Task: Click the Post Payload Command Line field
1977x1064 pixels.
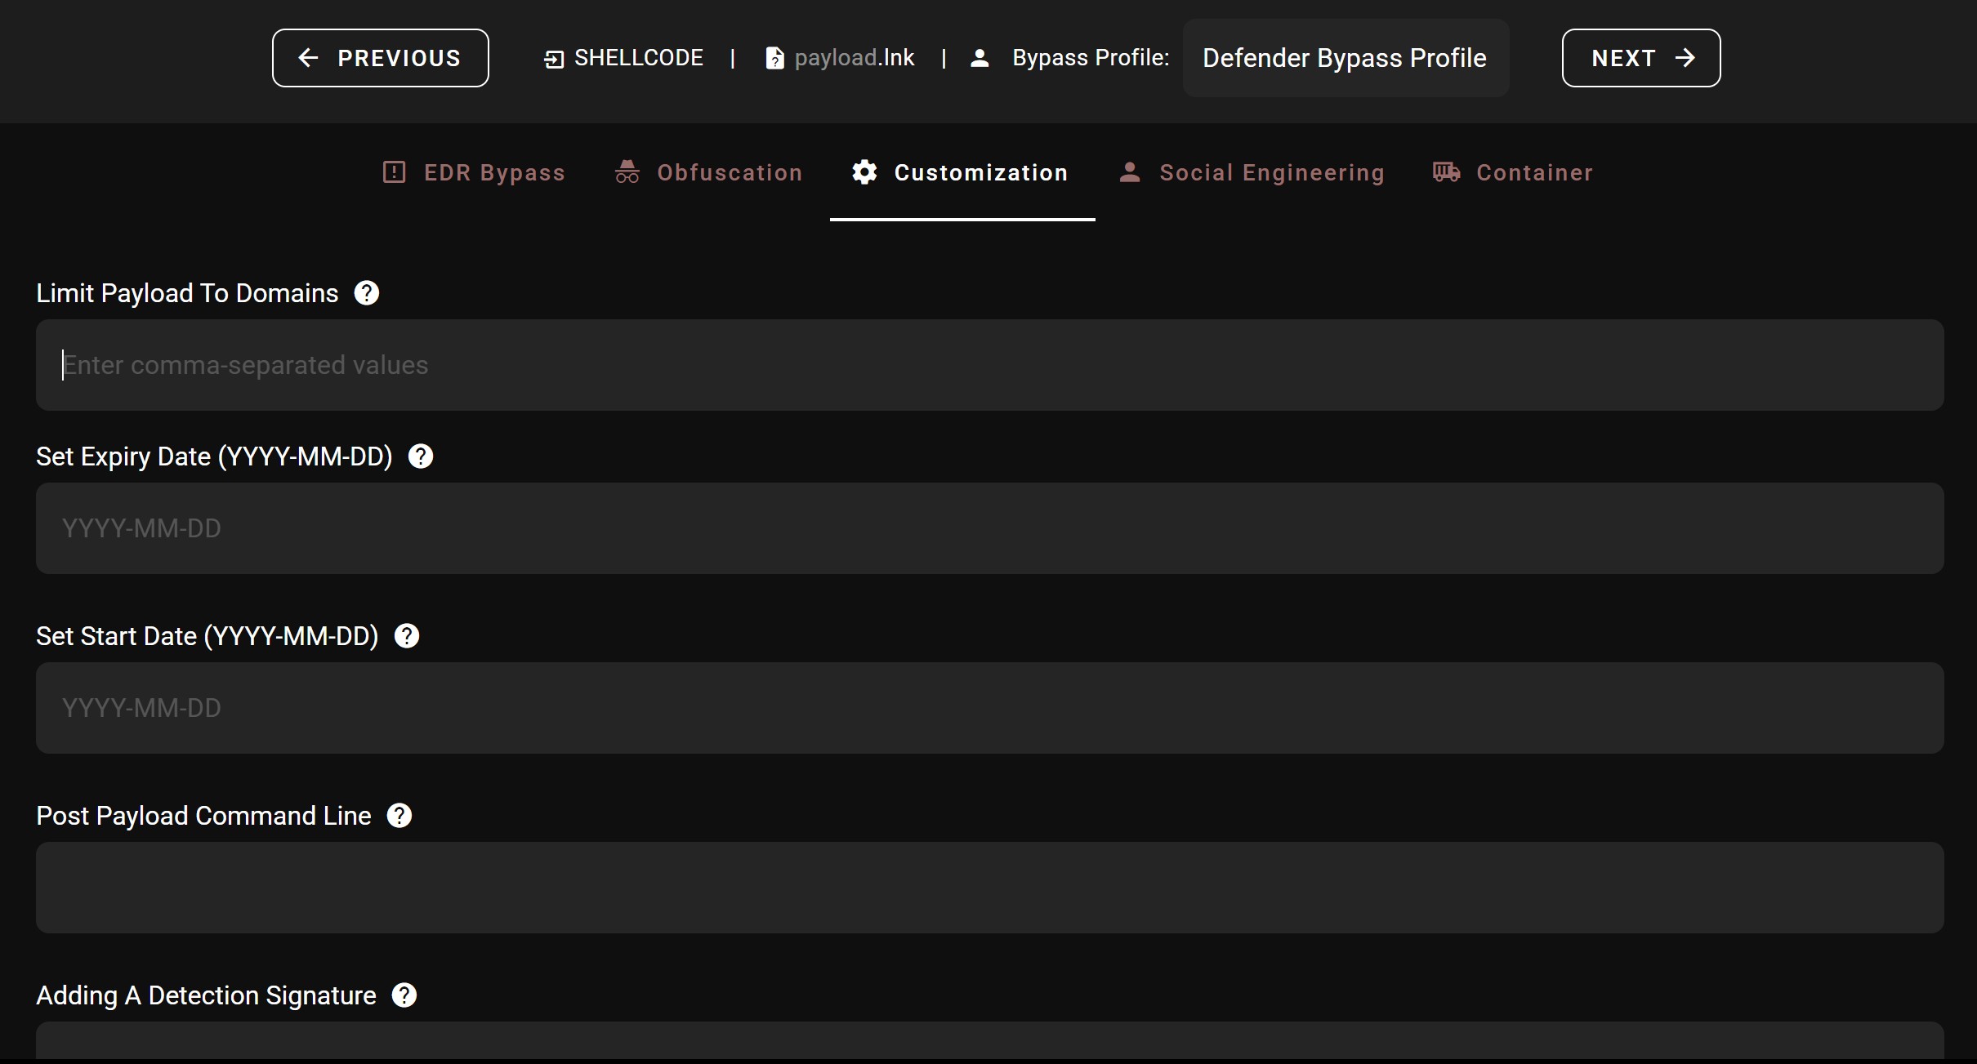Action: (989, 888)
